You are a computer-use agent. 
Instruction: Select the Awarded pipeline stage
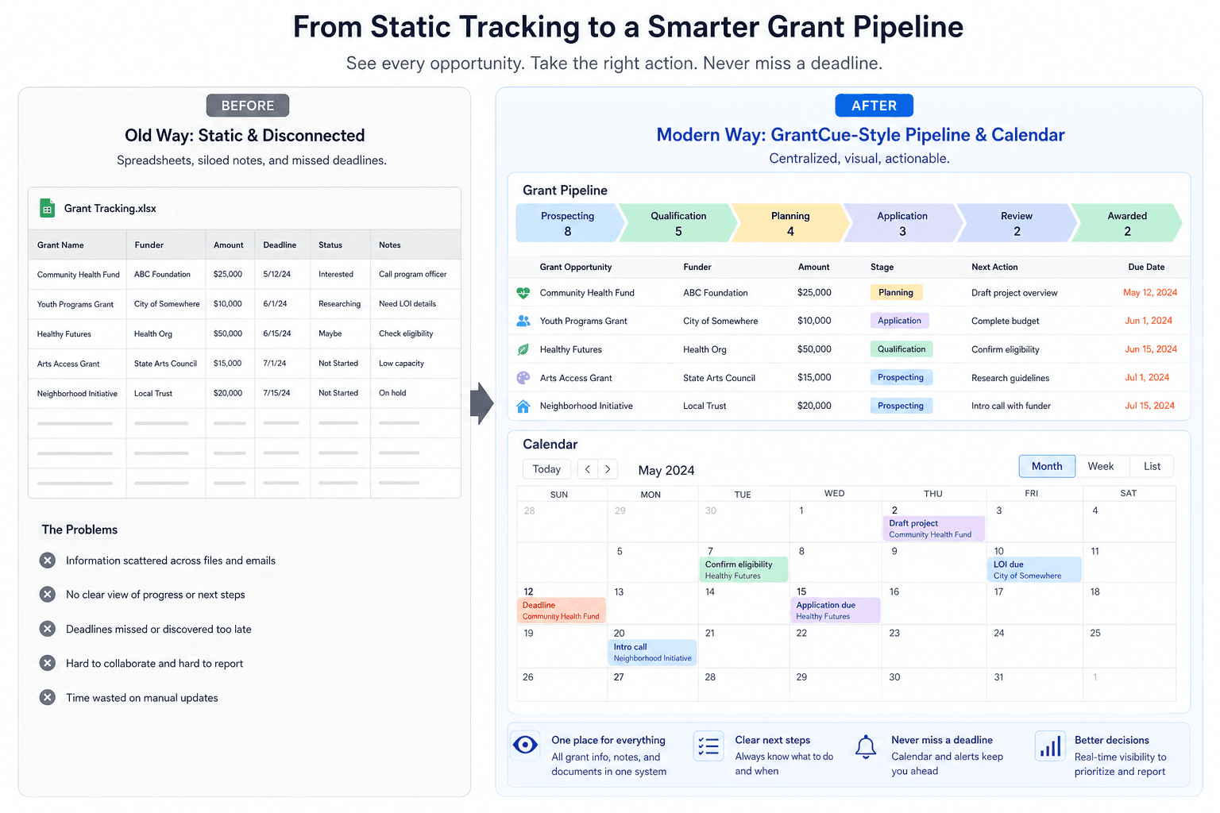pyautogui.click(x=1127, y=223)
